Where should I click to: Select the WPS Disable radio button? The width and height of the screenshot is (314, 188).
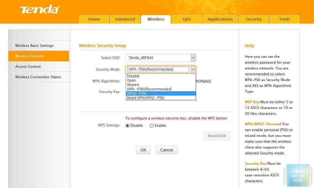[x=128, y=126]
